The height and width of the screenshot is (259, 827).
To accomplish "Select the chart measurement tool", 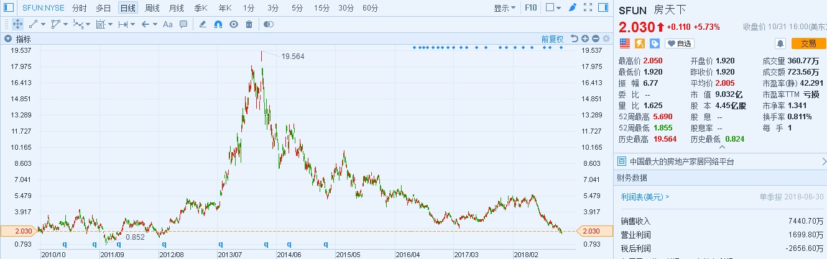I will (100, 24).
